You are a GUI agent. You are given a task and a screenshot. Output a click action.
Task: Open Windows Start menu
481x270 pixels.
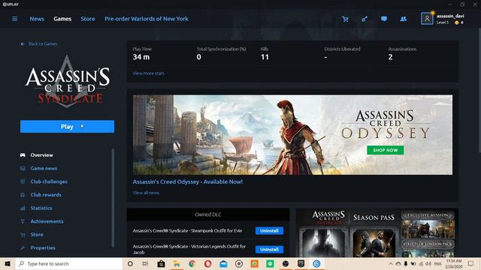8,263
